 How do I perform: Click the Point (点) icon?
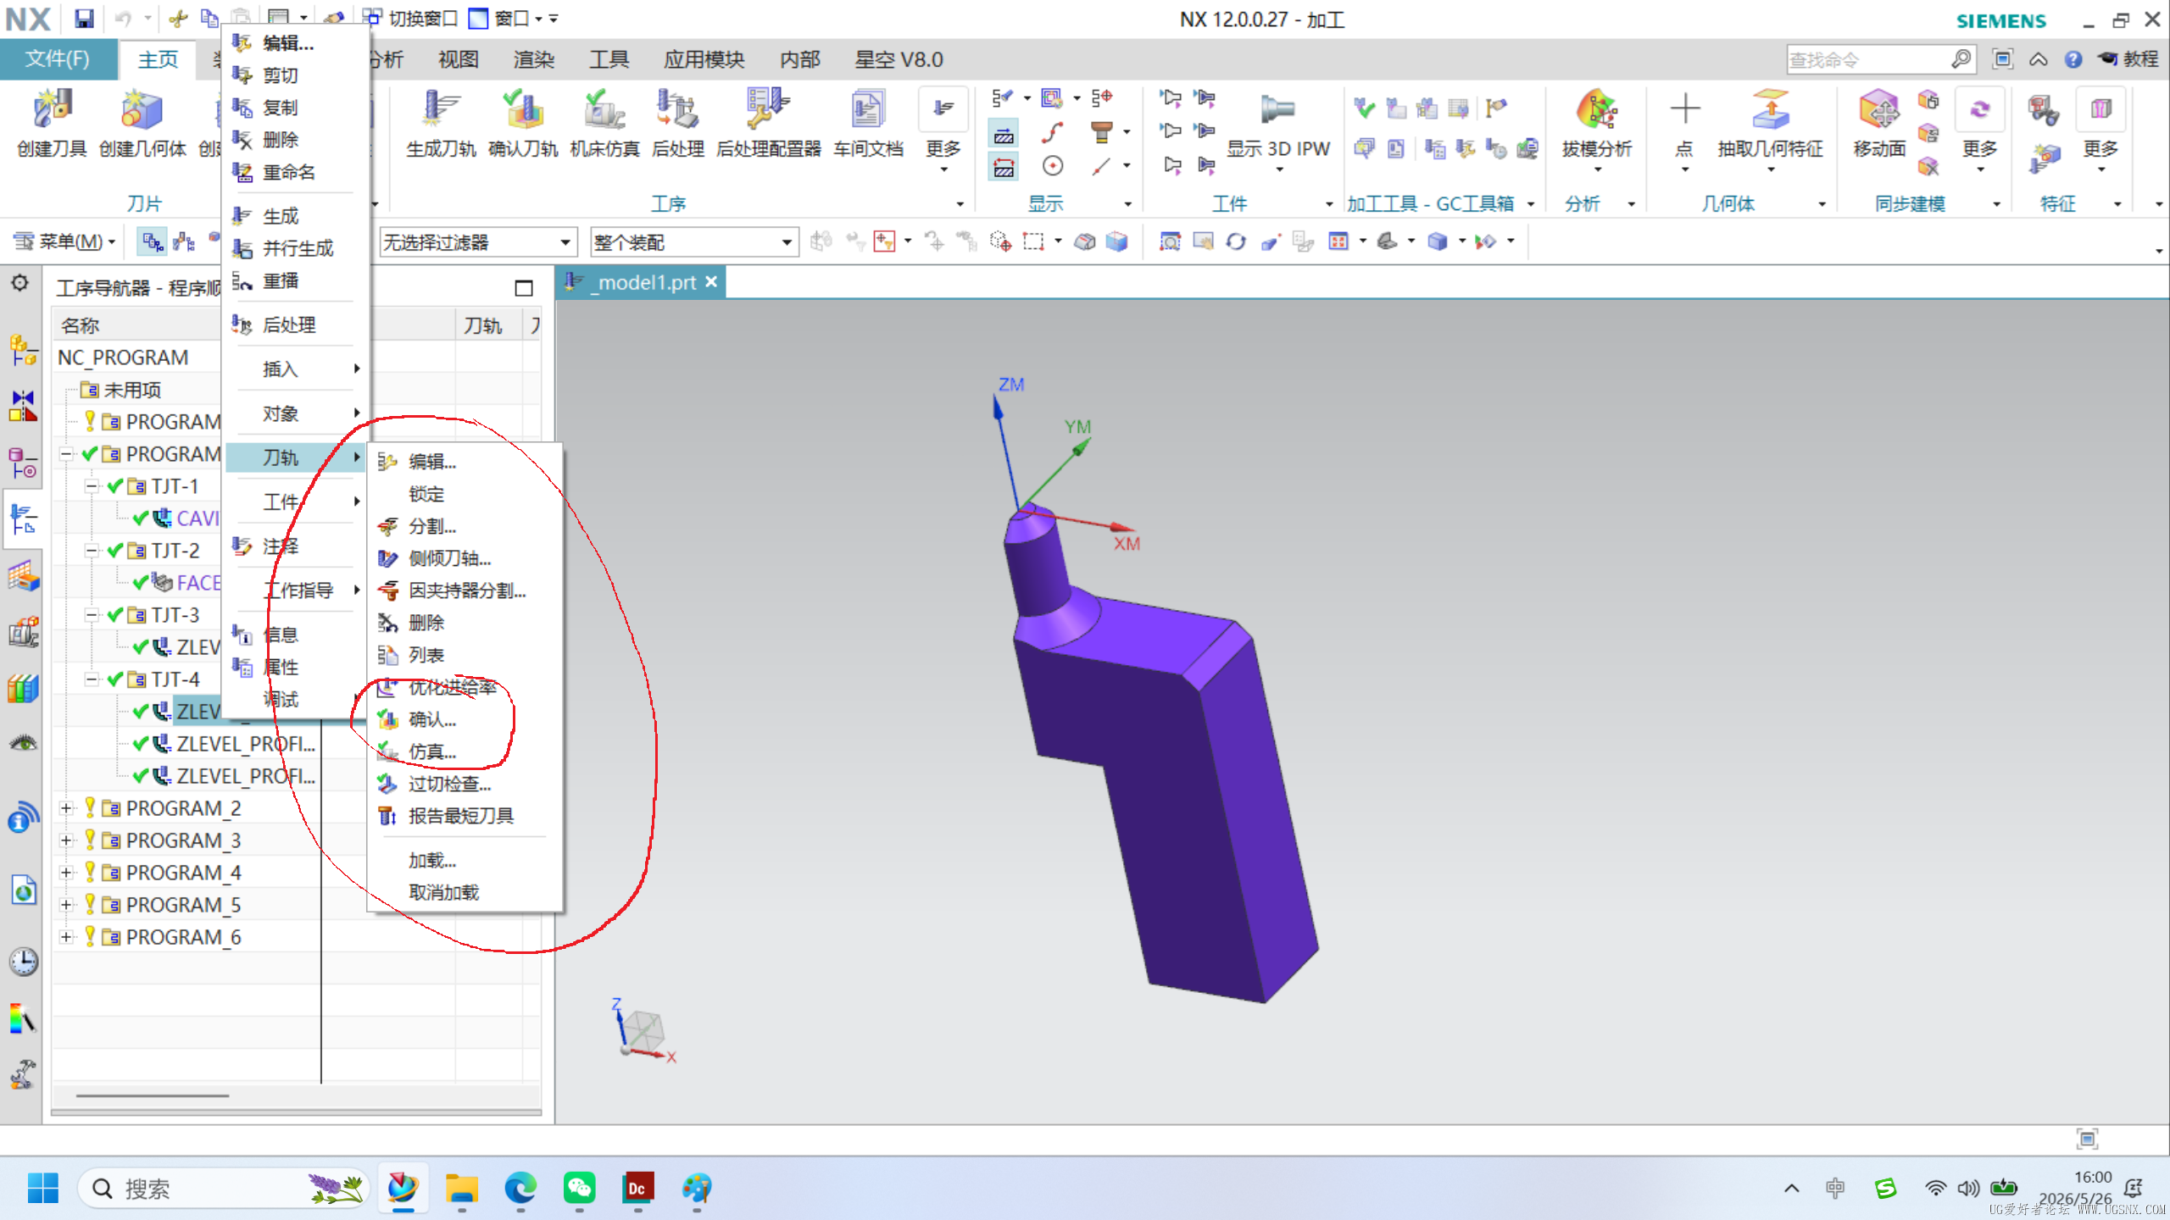(x=1684, y=110)
